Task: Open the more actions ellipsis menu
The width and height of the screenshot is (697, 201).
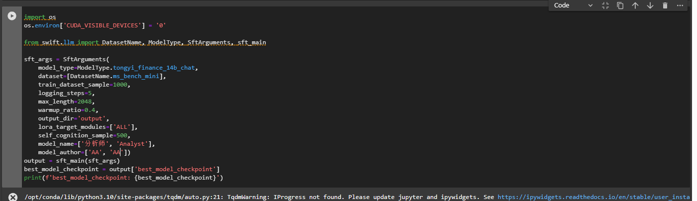Action: 680,5
